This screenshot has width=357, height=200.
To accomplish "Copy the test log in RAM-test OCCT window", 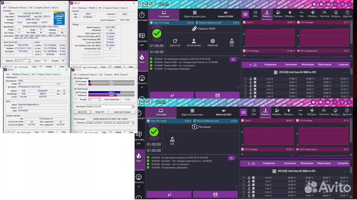I will 233,59.
